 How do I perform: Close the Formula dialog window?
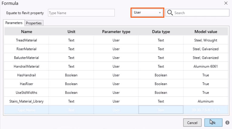click(x=226, y=3)
